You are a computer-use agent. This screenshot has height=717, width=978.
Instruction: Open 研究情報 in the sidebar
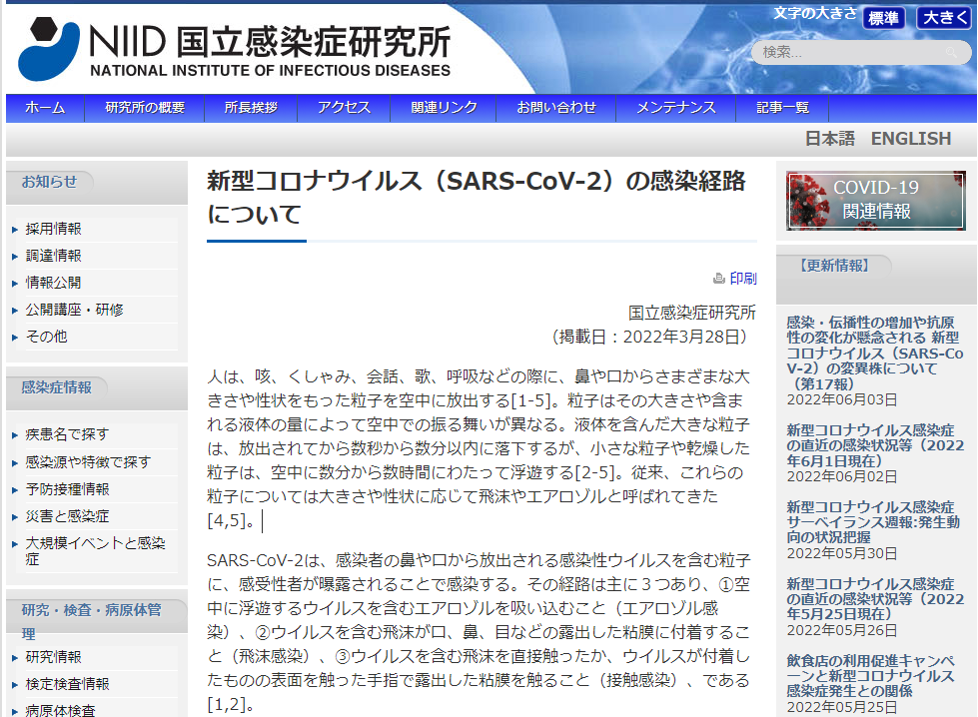53,657
